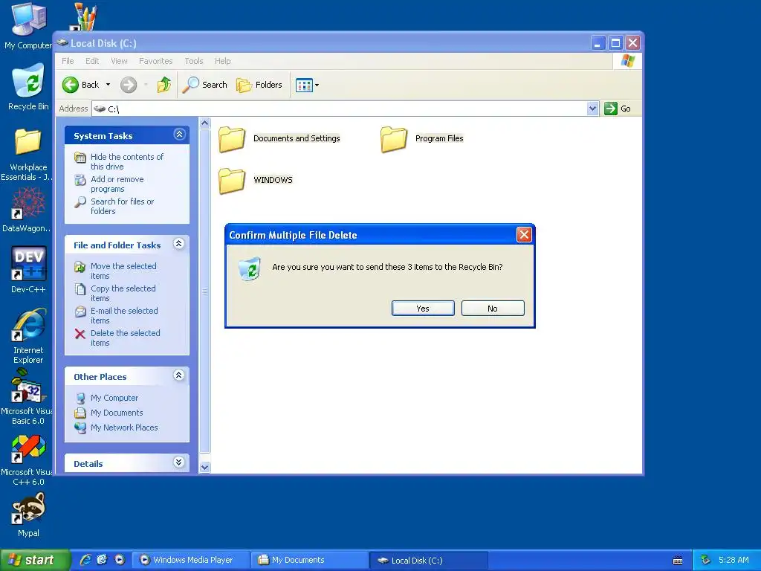Open the Tools menu
This screenshot has width=761, height=571.
tap(194, 61)
